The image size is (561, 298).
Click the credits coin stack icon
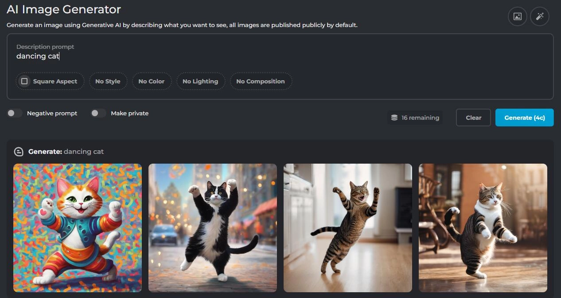click(394, 118)
